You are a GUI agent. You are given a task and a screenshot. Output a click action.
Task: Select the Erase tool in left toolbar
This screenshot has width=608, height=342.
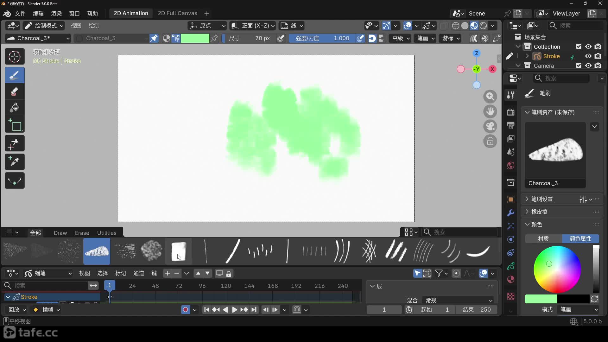pos(15,92)
